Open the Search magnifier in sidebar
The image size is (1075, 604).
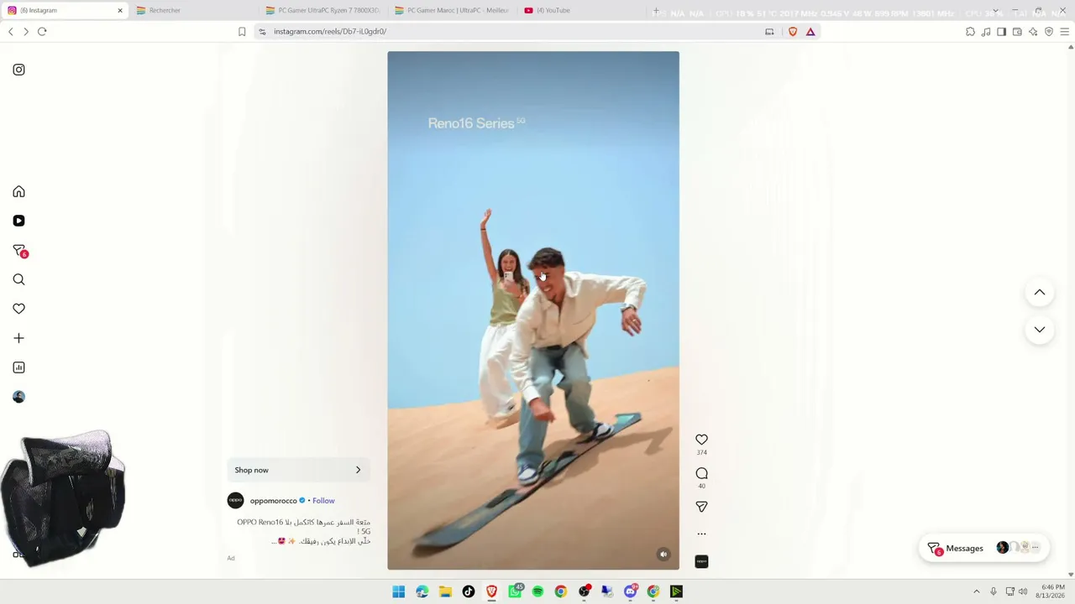click(18, 279)
